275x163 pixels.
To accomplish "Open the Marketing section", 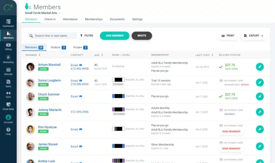I will (x=8, y=59).
